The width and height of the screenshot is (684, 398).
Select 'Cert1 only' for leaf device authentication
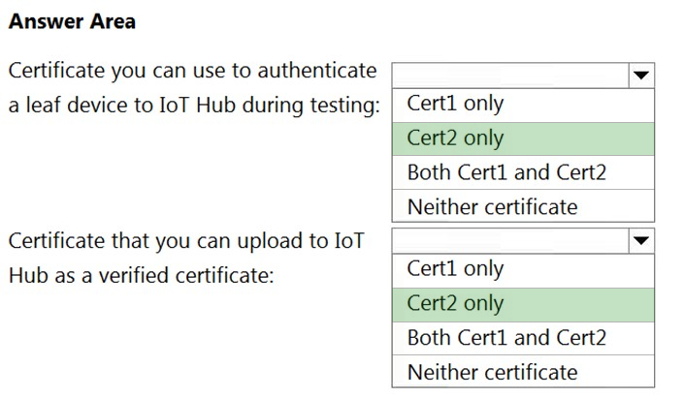tap(523, 105)
